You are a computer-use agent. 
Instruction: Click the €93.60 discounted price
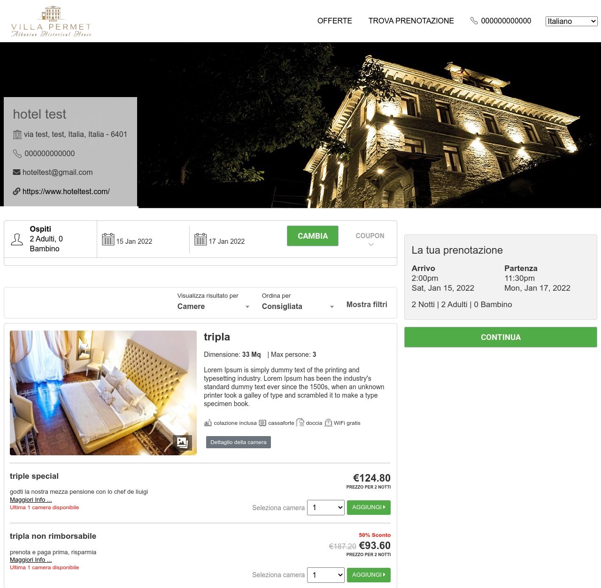click(375, 545)
